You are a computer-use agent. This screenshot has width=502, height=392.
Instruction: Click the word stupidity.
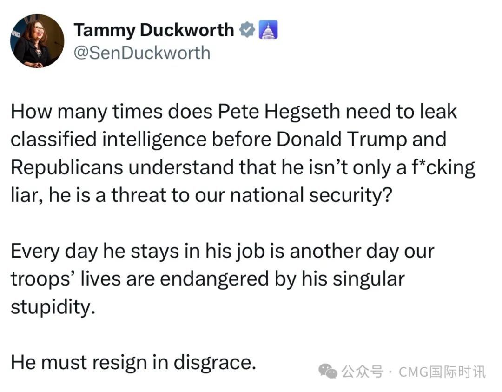[53, 307]
